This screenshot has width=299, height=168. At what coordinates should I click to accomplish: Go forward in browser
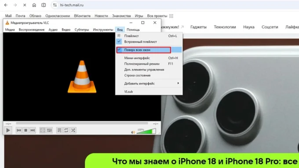[x=15, y=5]
